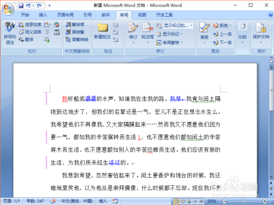Image resolution: width=274 pixels, height=205 pixels.
Task: Click the 90% zoom level
Action: click(x=212, y=201)
